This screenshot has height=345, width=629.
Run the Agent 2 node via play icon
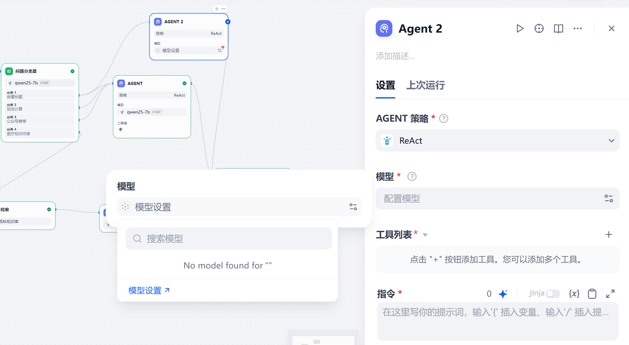(x=520, y=28)
